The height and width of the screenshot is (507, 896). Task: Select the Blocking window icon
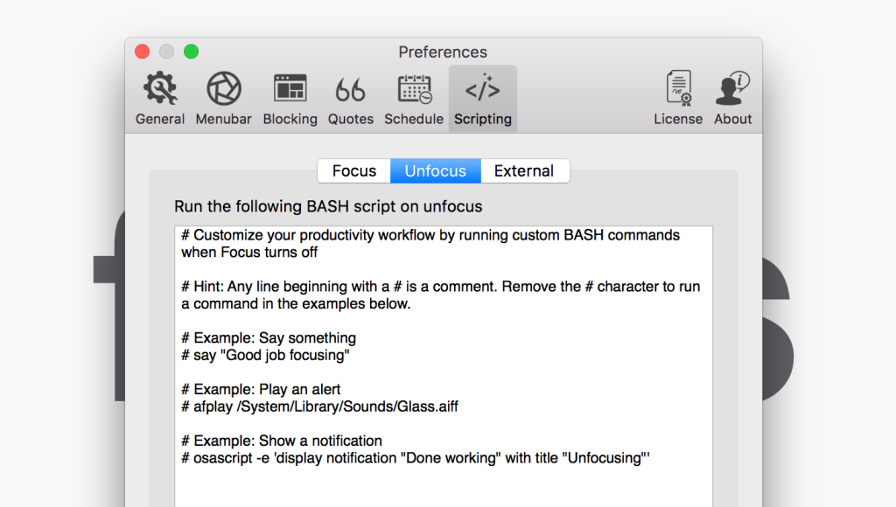[x=290, y=88]
